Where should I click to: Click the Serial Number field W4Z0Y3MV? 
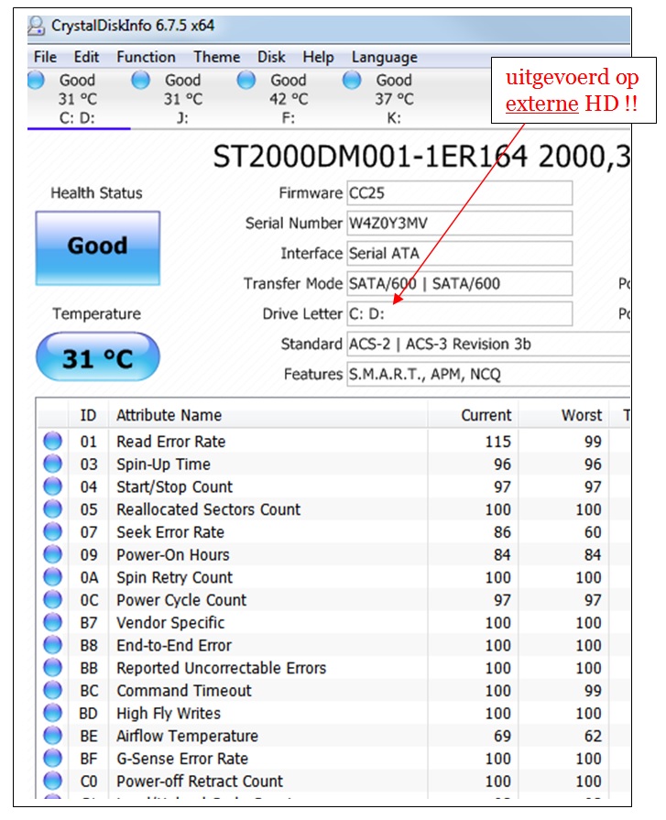click(x=460, y=224)
